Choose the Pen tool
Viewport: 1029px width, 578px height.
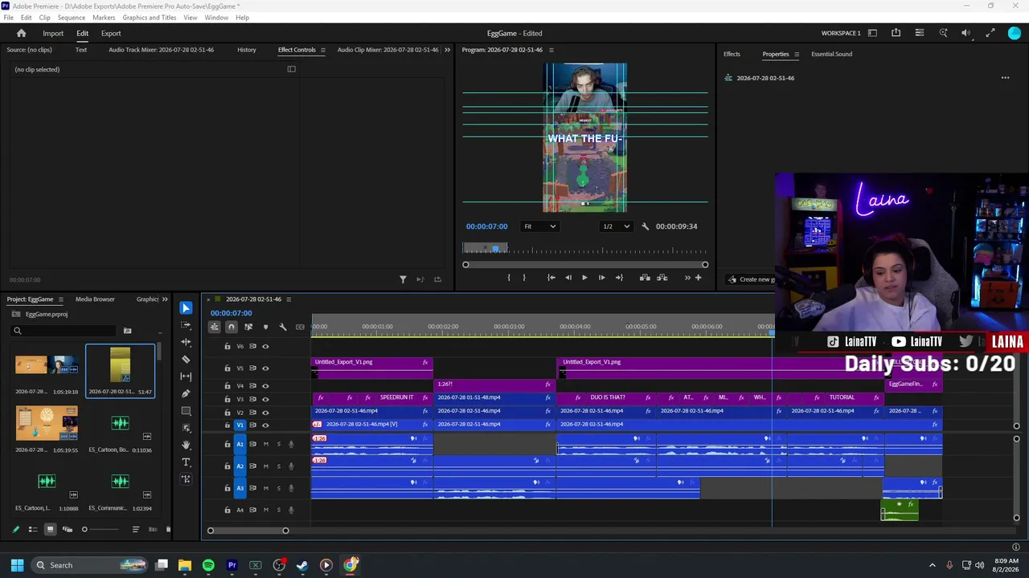[187, 393]
